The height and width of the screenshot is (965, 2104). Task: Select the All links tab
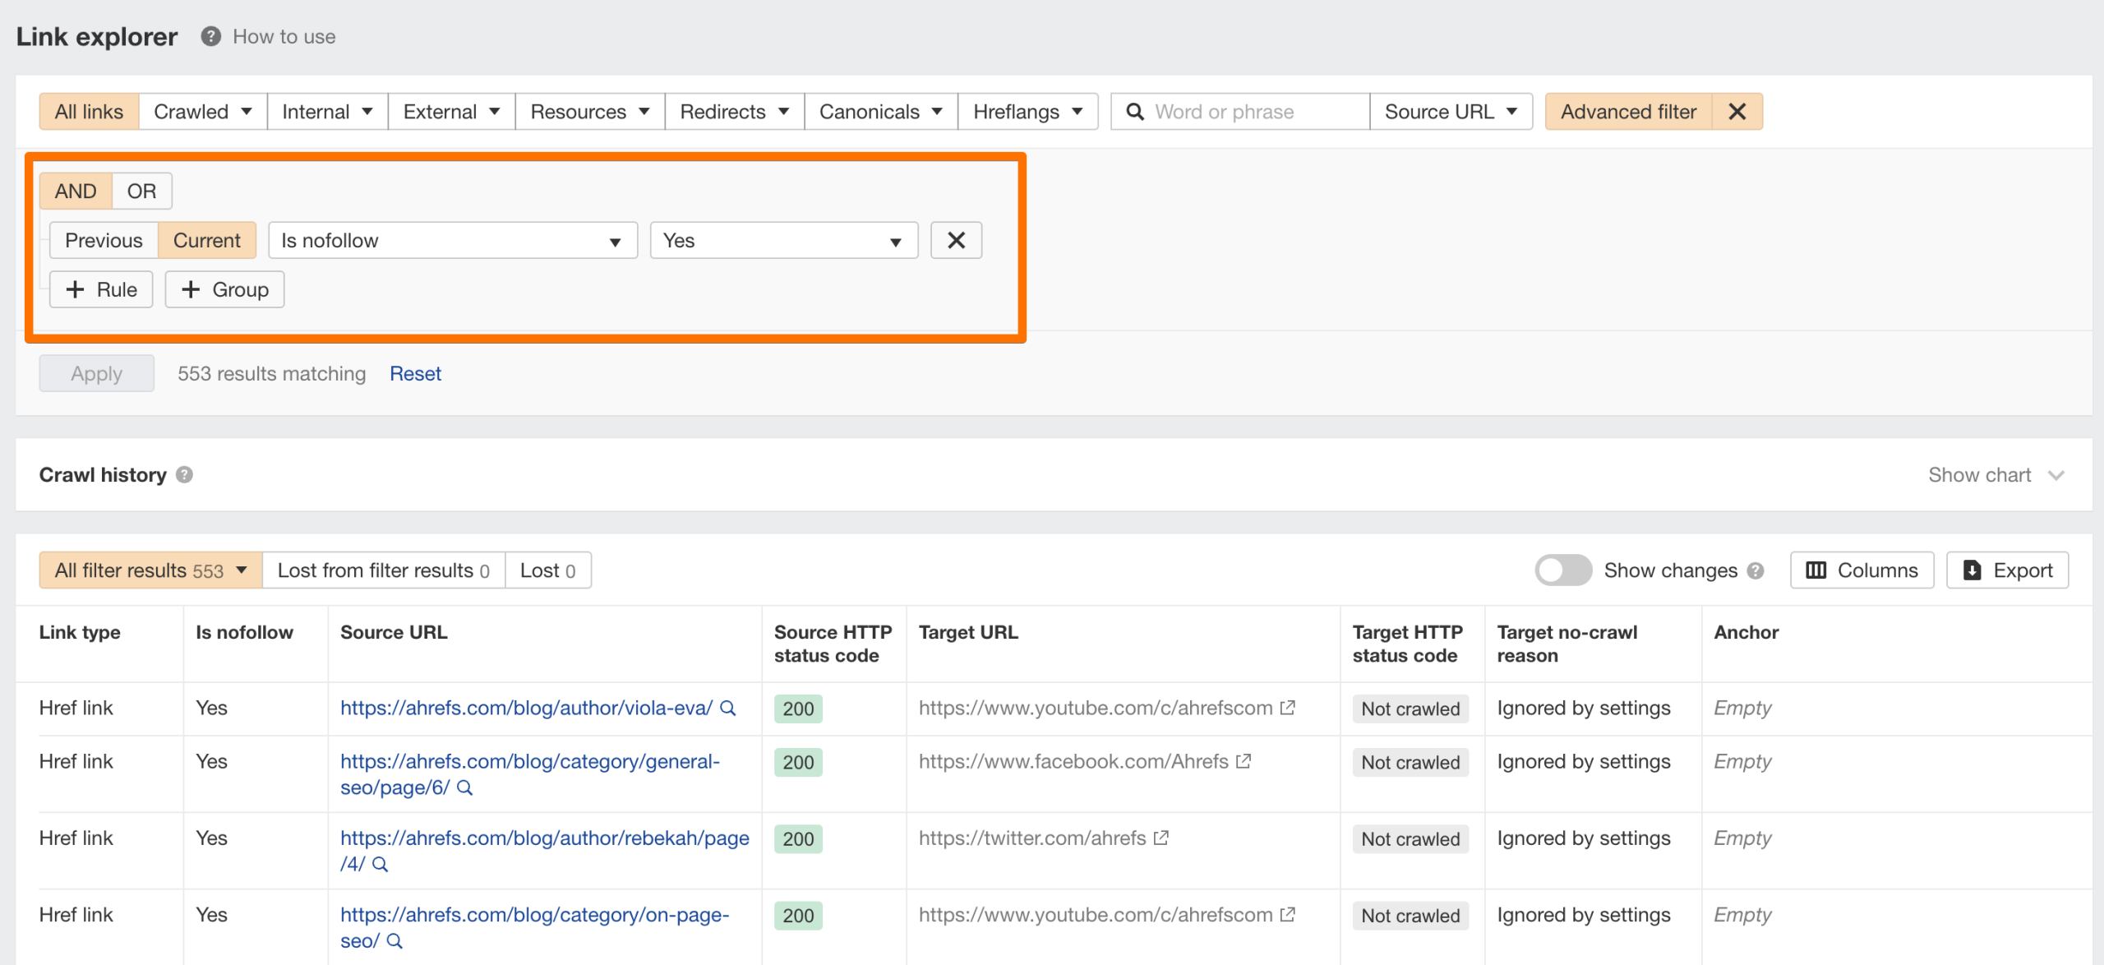[x=89, y=112]
